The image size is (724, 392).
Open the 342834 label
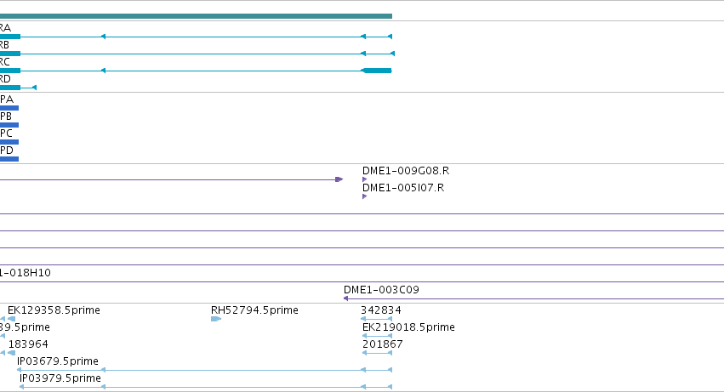[381, 310]
